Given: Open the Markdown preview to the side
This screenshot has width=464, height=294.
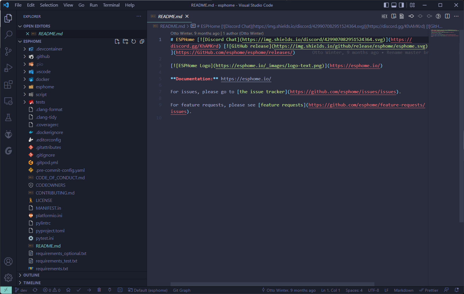Looking at the screenshot, I should [x=394, y=16].
